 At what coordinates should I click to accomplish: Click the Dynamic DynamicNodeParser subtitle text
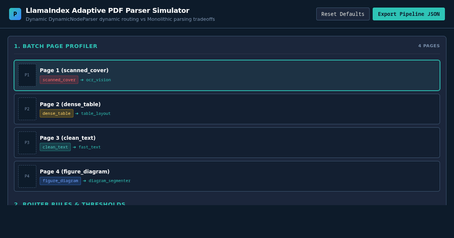pyautogui.click(x=120, y=19)
